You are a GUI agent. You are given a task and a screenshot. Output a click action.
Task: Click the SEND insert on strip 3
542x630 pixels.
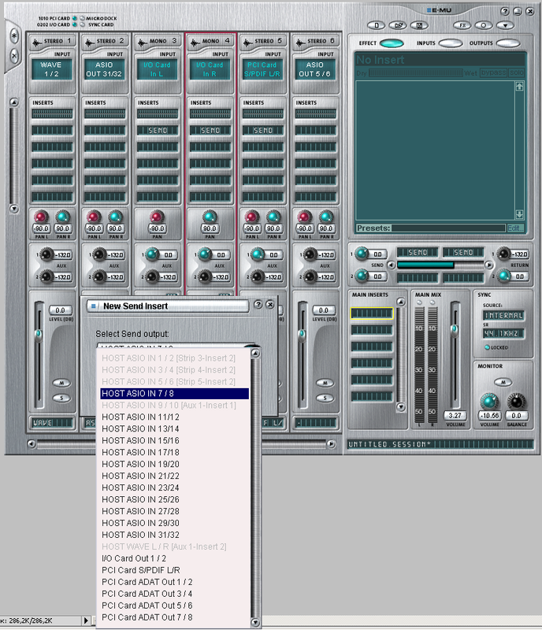[158, 130]
